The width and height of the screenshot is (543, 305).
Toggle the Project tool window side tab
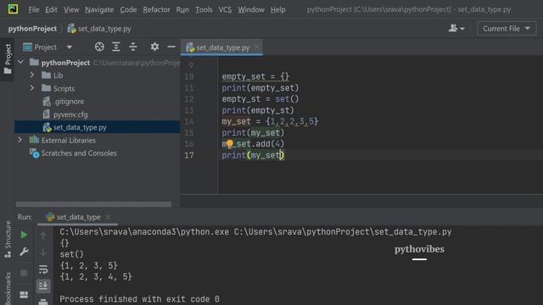click(8, 58)
